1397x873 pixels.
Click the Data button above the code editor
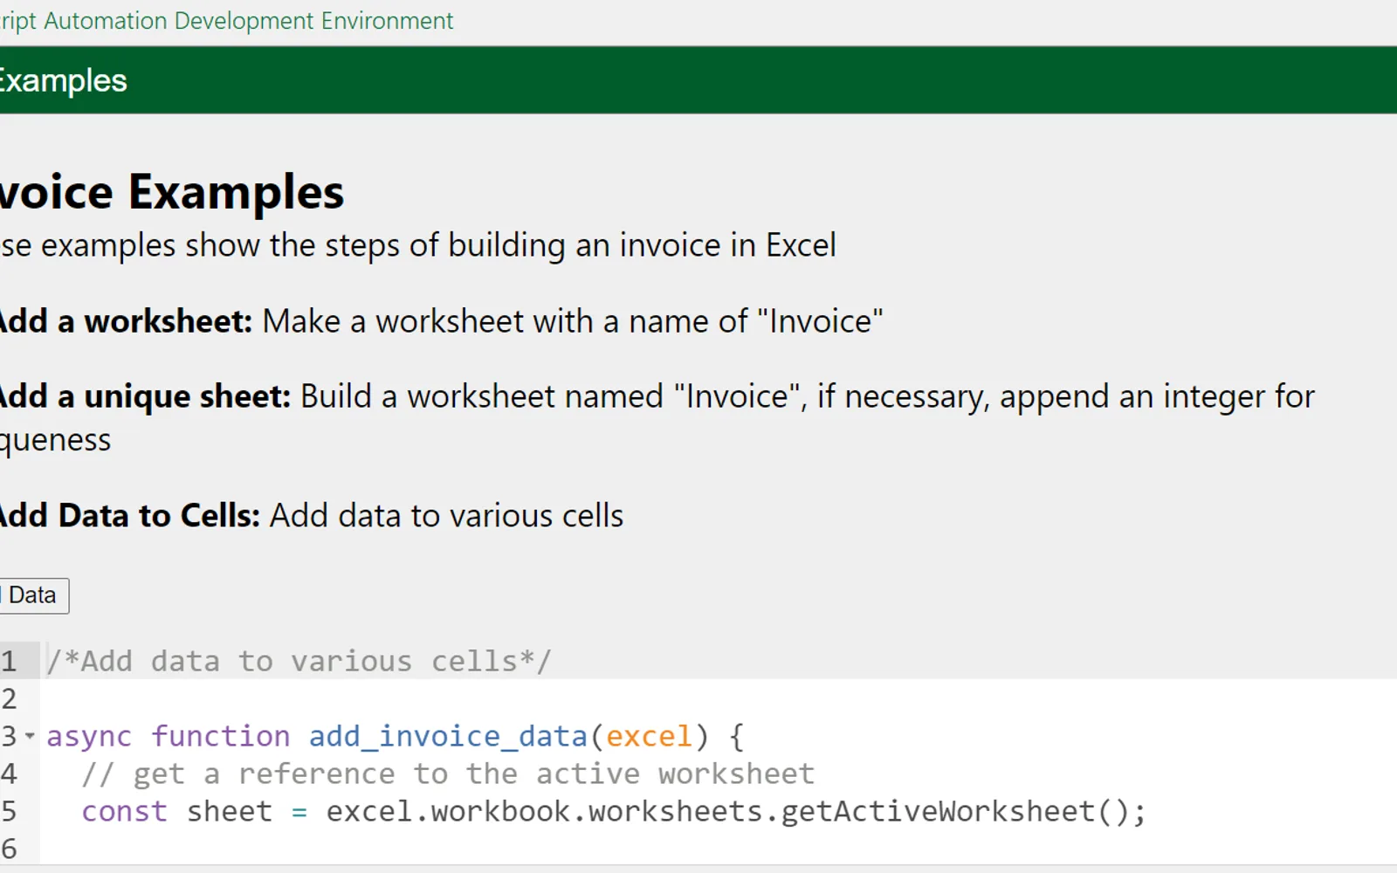33,595
